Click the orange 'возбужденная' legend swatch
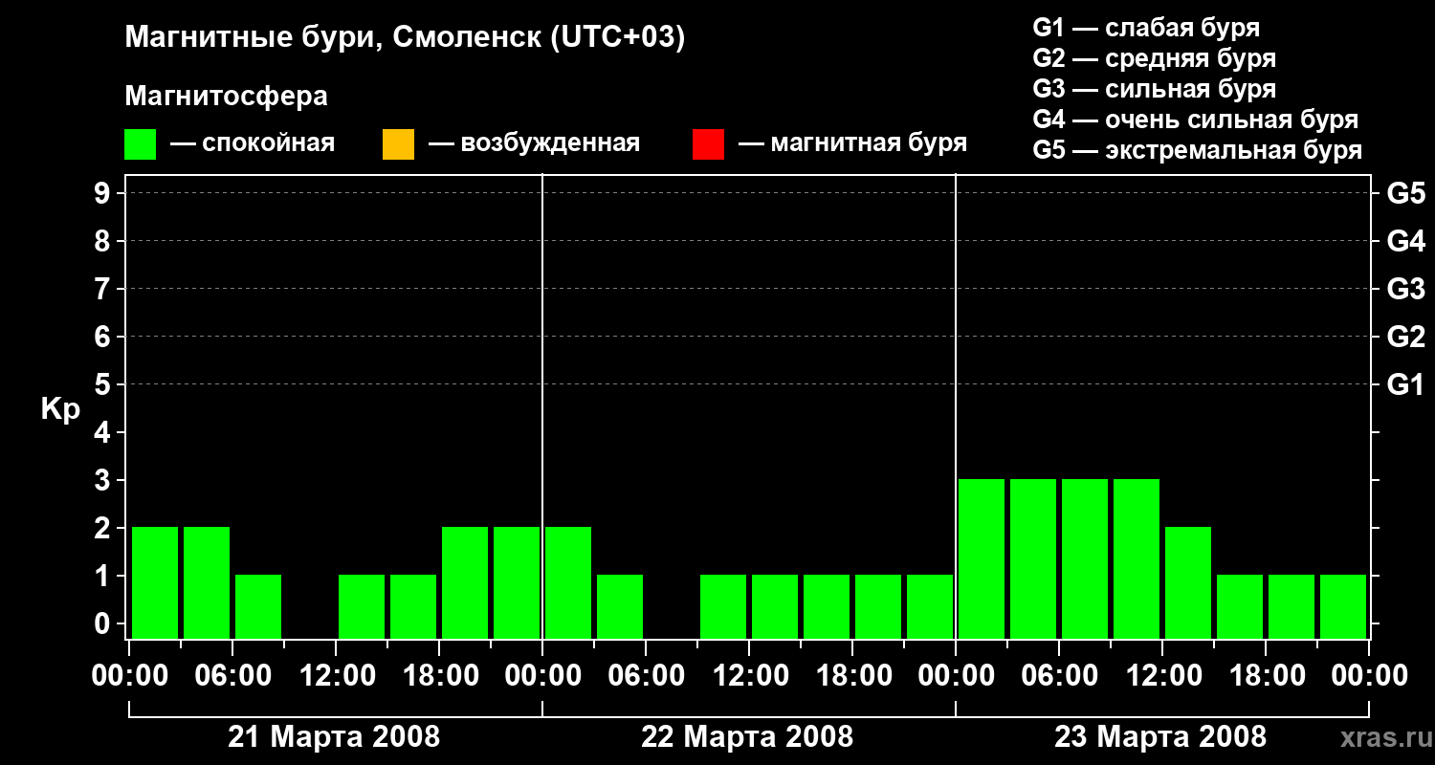This screenshot has height=765, width=1435. tap(398, 144)
